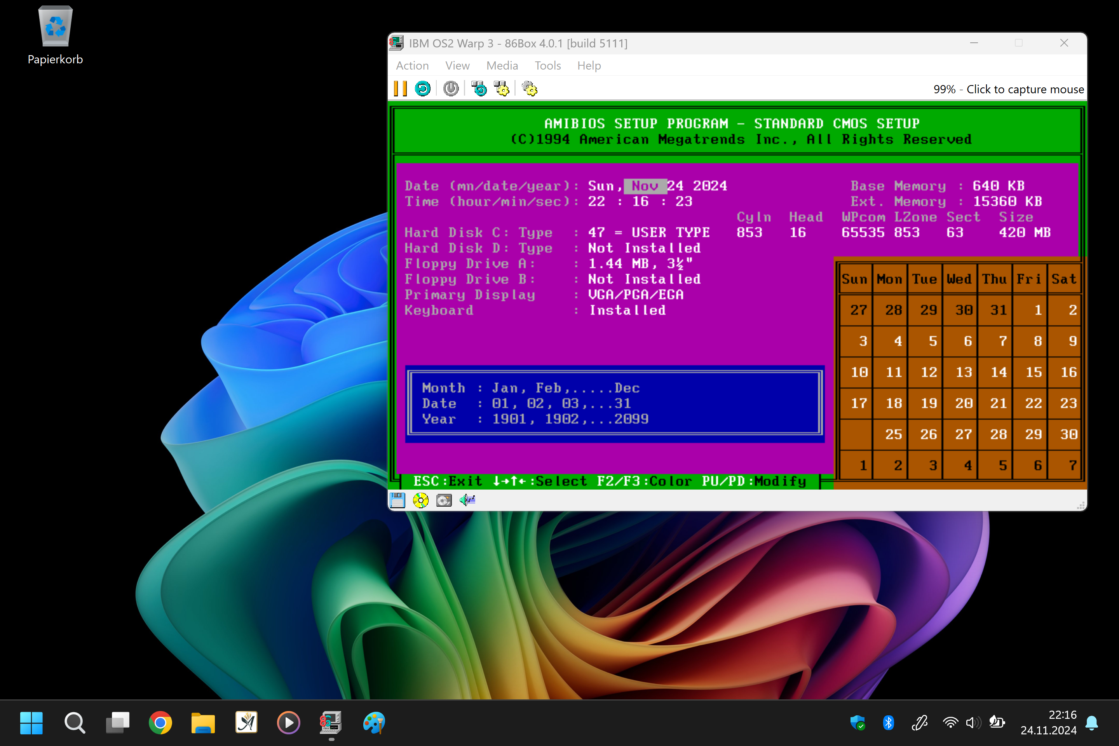This screenshot has height=746, width=1119.
Task: Click the floppy disk status bar icon
Action: pyautogui.click(x=397, y=500)
